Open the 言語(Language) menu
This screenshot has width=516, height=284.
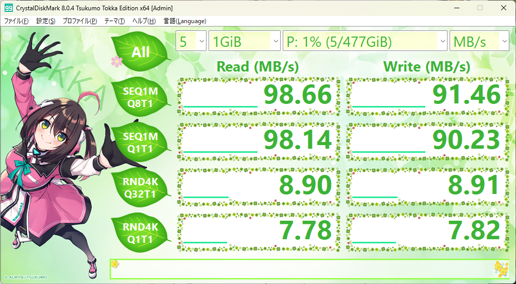[x=185, y=21]
